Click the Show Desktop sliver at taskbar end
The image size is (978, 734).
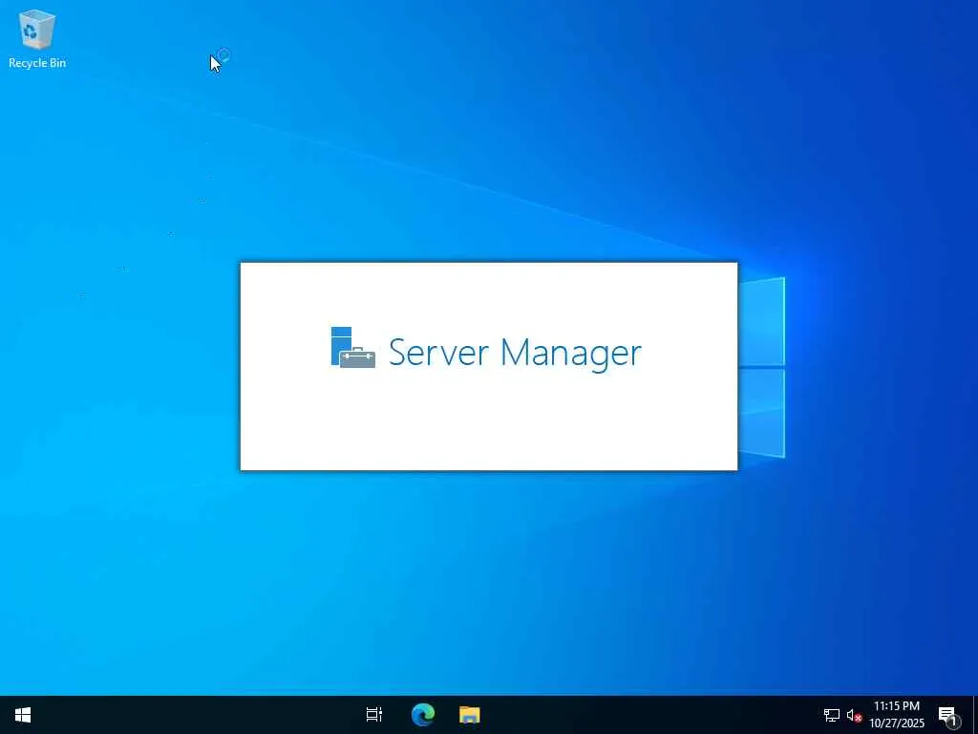tap(975, 715)
